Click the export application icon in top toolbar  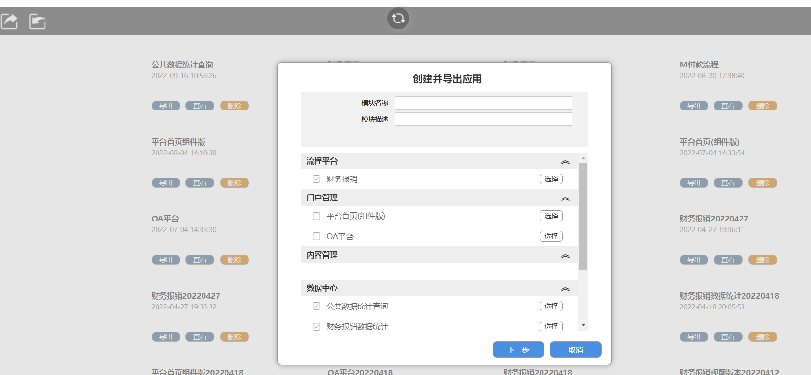click(10, 21)
